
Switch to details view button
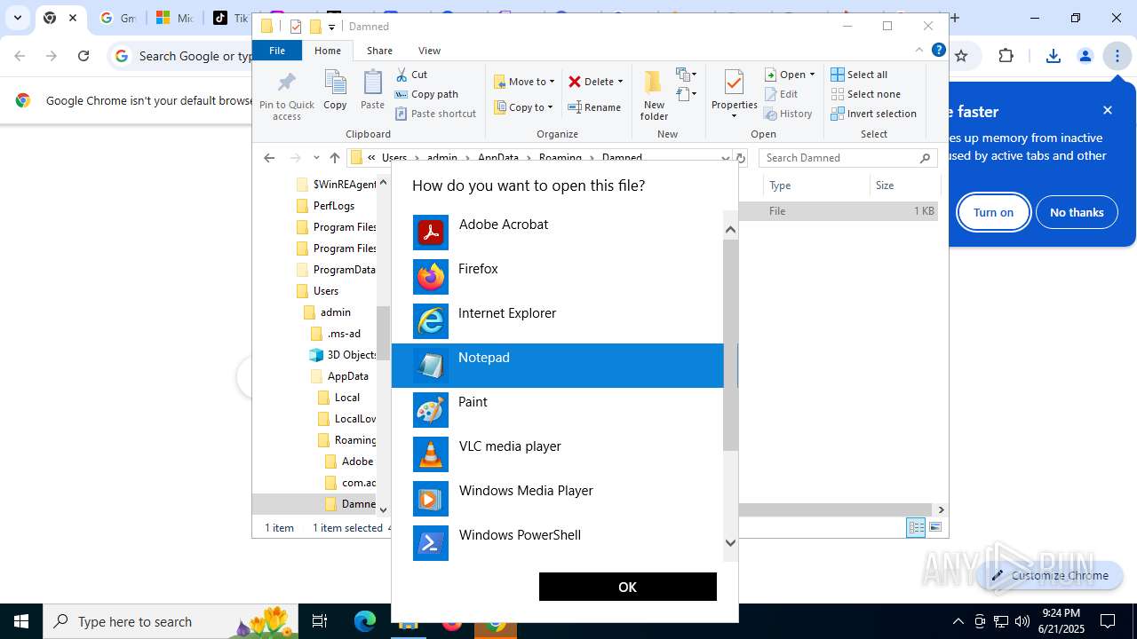point(916,527)
